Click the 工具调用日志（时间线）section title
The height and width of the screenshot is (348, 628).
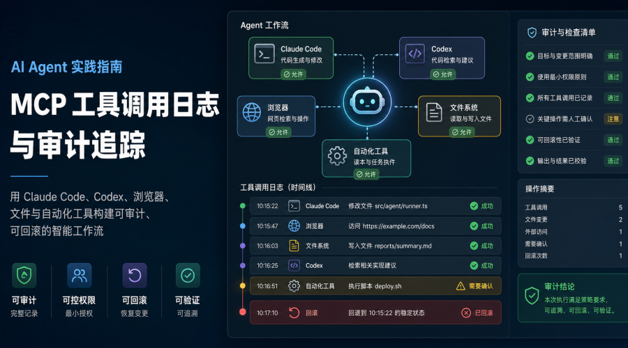(x=278, y=187)
